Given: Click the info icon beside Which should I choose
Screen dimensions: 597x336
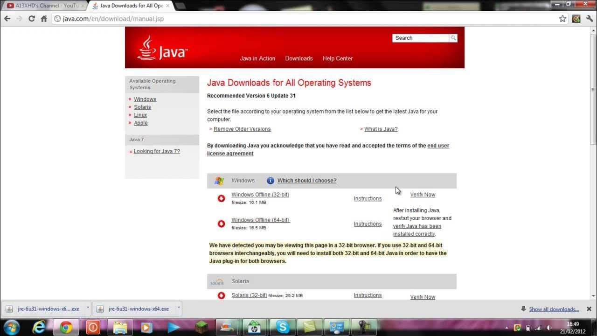Looking at the screenshot, I should click(x=270, y=181).
